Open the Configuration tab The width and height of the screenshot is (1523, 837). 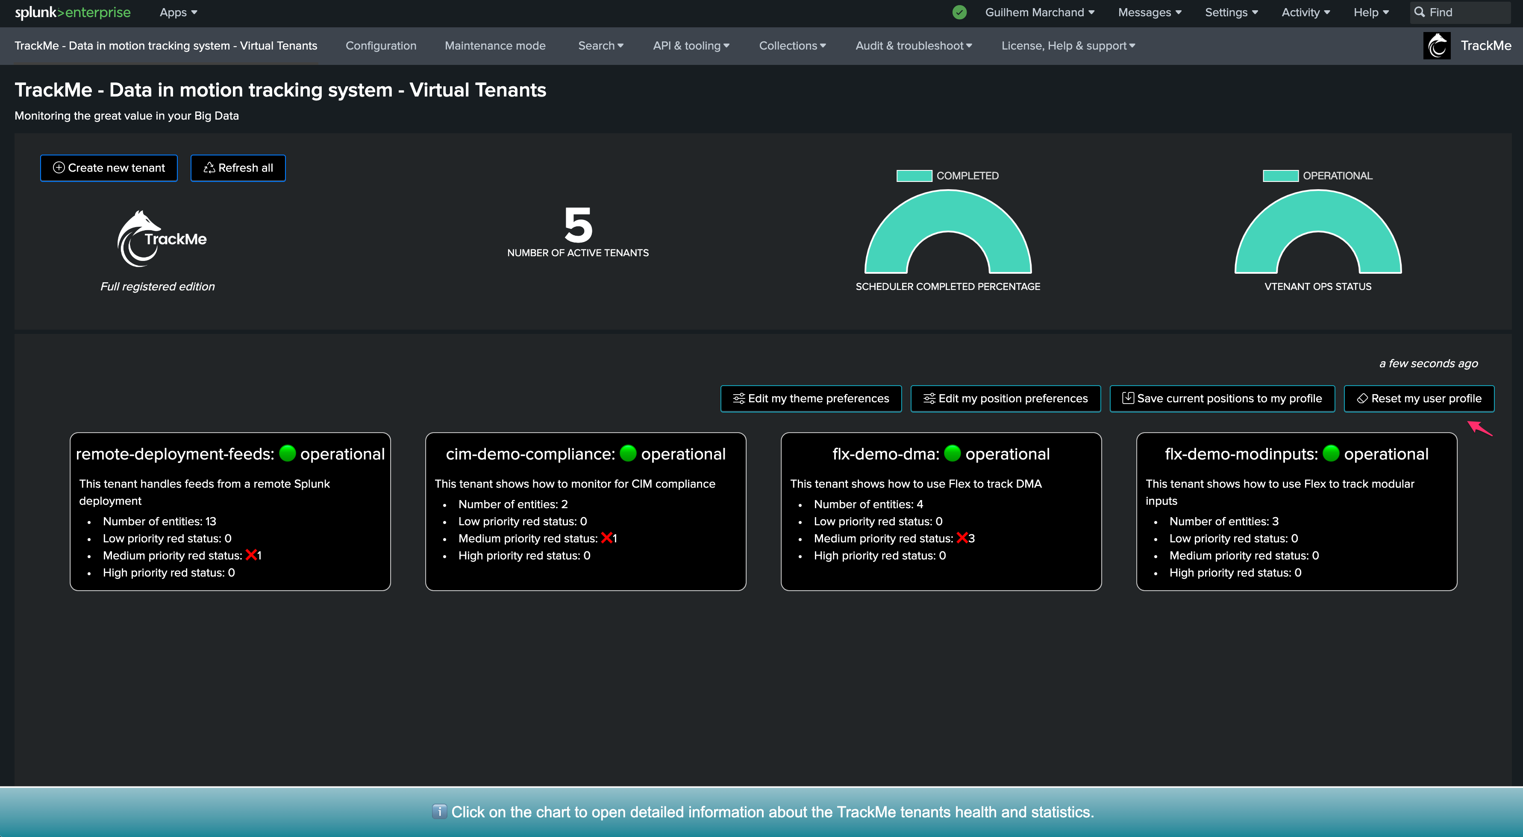tap(381, 46)
